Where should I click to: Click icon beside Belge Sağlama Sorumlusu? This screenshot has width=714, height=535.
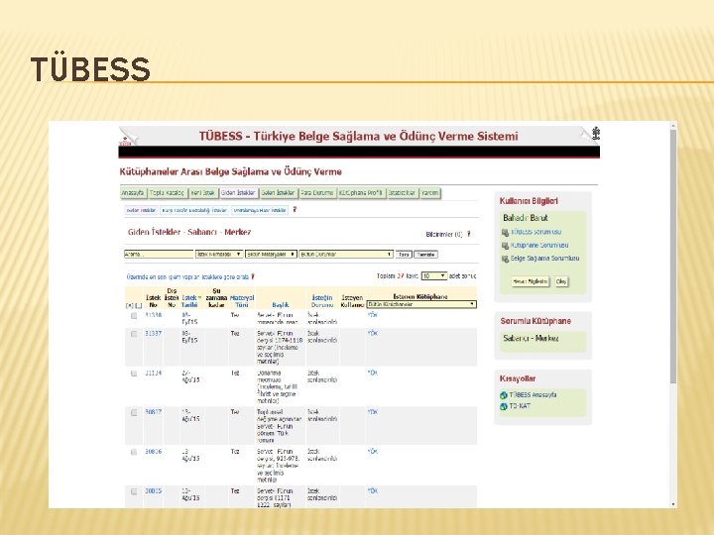(505, 259)
